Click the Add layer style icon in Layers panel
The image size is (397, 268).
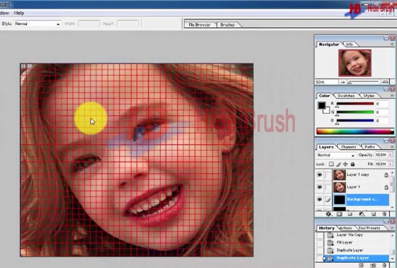pyautogui.click(x=328, y=214)
